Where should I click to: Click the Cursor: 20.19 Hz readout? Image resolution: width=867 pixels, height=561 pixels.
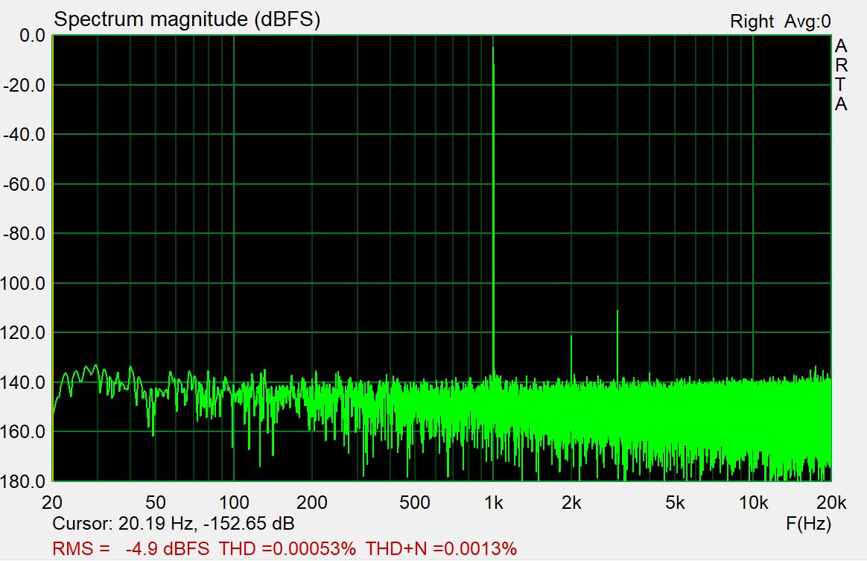coord(173,524)
